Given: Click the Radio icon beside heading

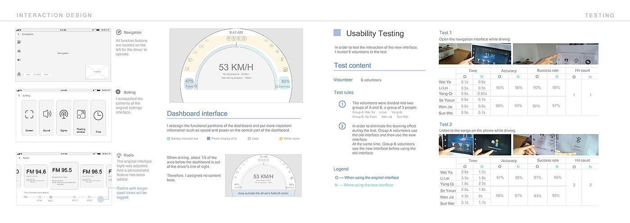Looking at the screenshot, I should point(119,155).
